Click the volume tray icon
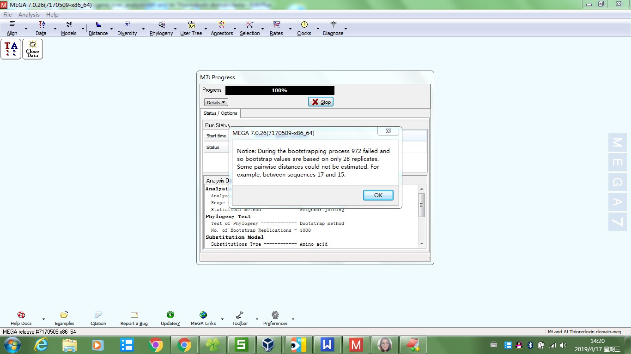631x354 pixels. click(563, 345)
